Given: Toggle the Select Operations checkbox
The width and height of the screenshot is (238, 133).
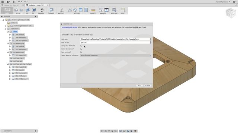Looking at the screenshot, I should click(x=81, y=49).
